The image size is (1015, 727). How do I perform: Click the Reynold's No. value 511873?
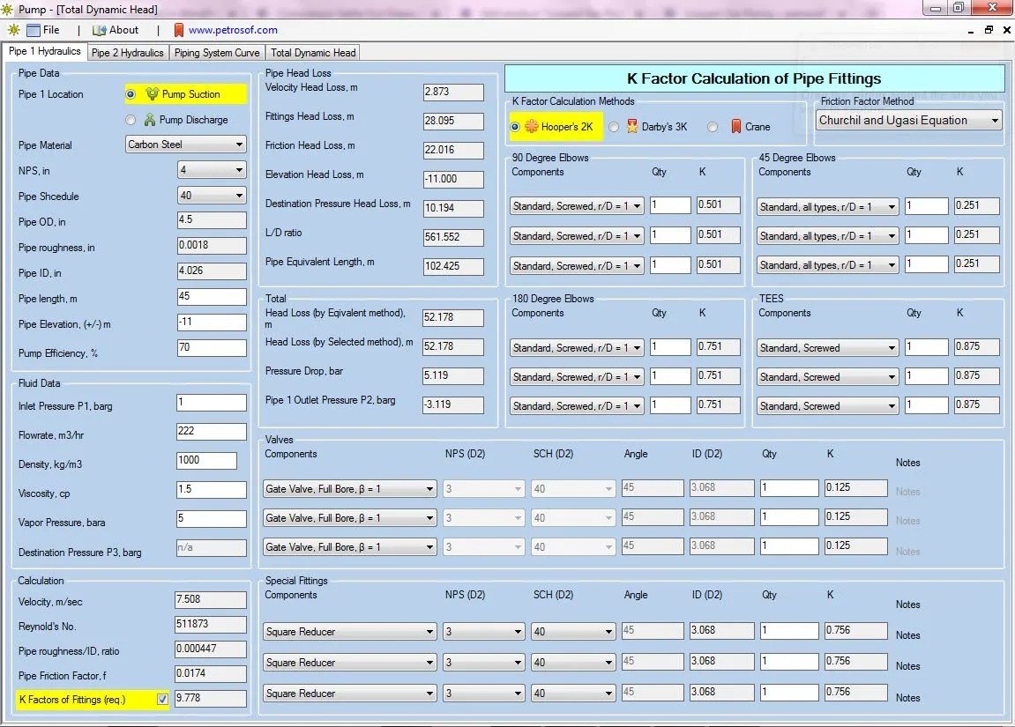coord(211,624)
